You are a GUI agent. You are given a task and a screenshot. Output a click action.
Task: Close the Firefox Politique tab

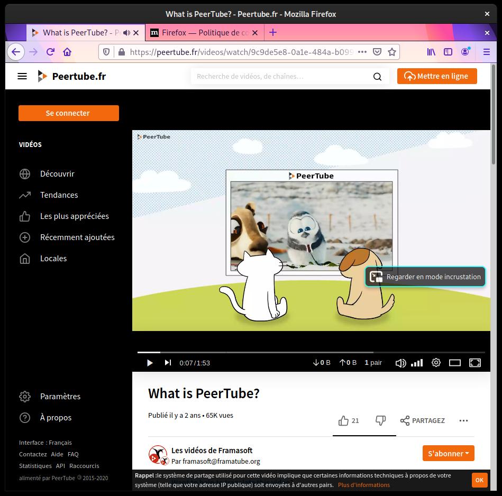tap(255, 33)
